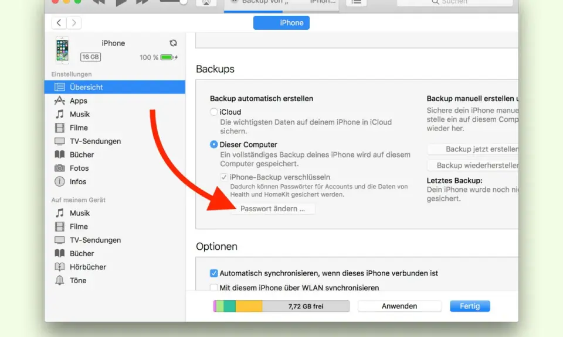The width and height of the screenshot is (563, 337).
Task: Click the Anwenden button
Action: coord(399,306)
